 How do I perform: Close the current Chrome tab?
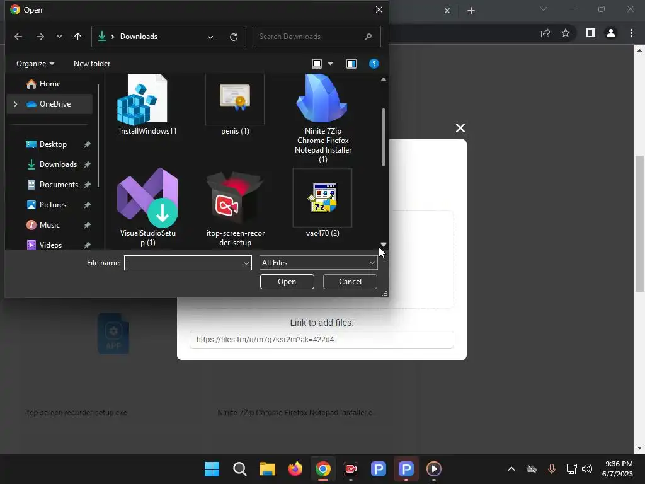tap(447, 11)
